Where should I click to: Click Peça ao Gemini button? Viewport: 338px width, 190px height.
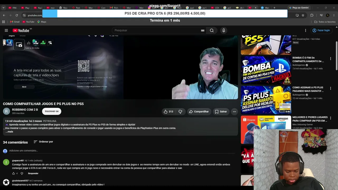tap(299, 8)
